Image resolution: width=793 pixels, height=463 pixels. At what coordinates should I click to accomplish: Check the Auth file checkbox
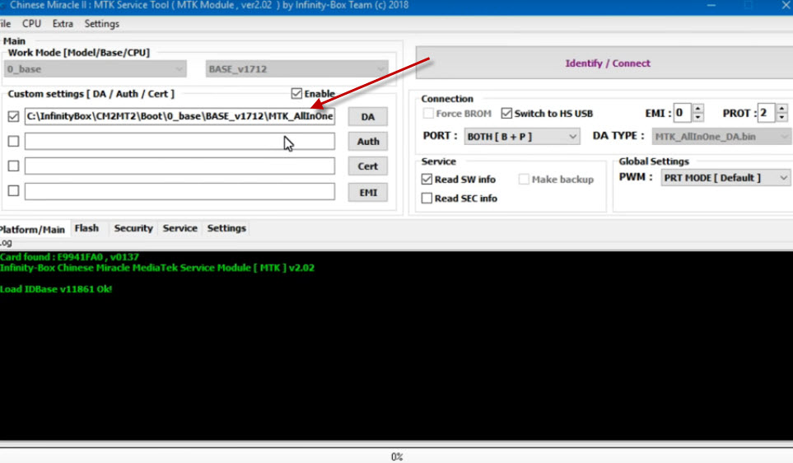tap(14, 141)
